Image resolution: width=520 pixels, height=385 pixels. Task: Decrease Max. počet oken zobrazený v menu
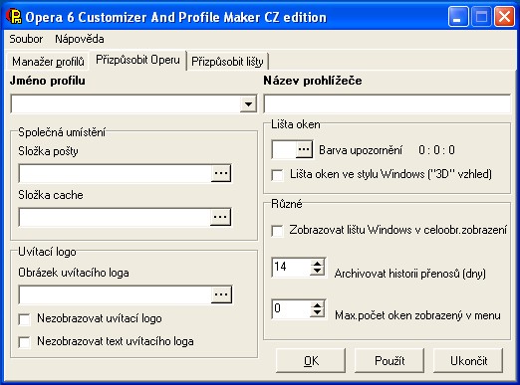pyautogui.click(x=318, y=313)
